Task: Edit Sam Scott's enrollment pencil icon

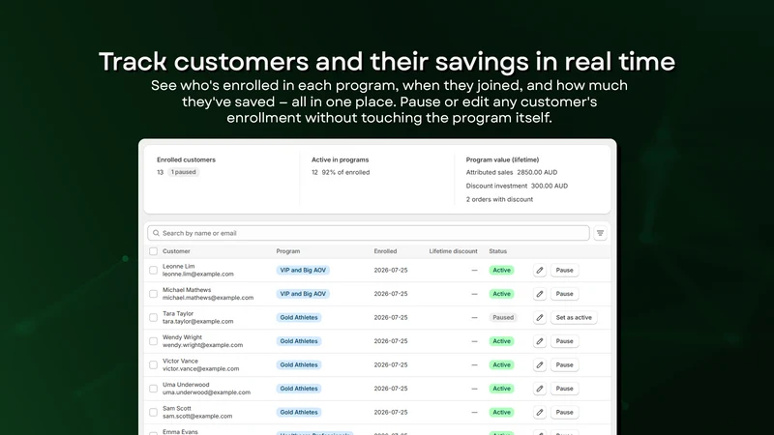Action: pyautogui.click(x=540, y=413)
